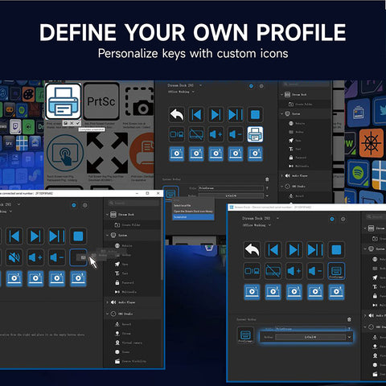Select the stop key in the lower-left window
386x386 pixels.
78,236
